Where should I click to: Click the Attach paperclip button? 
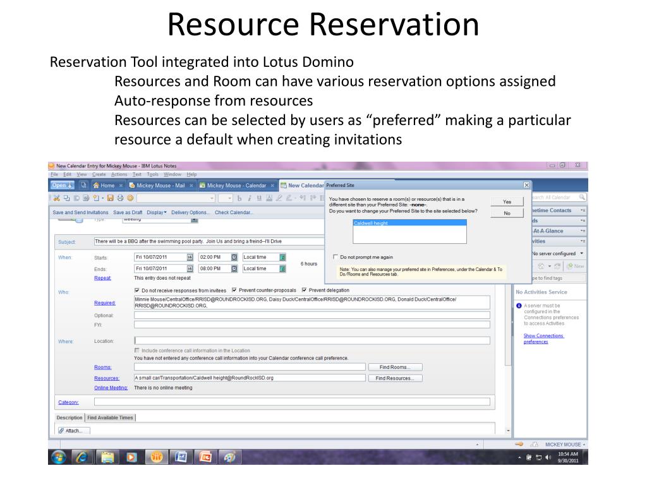(73, 431)
